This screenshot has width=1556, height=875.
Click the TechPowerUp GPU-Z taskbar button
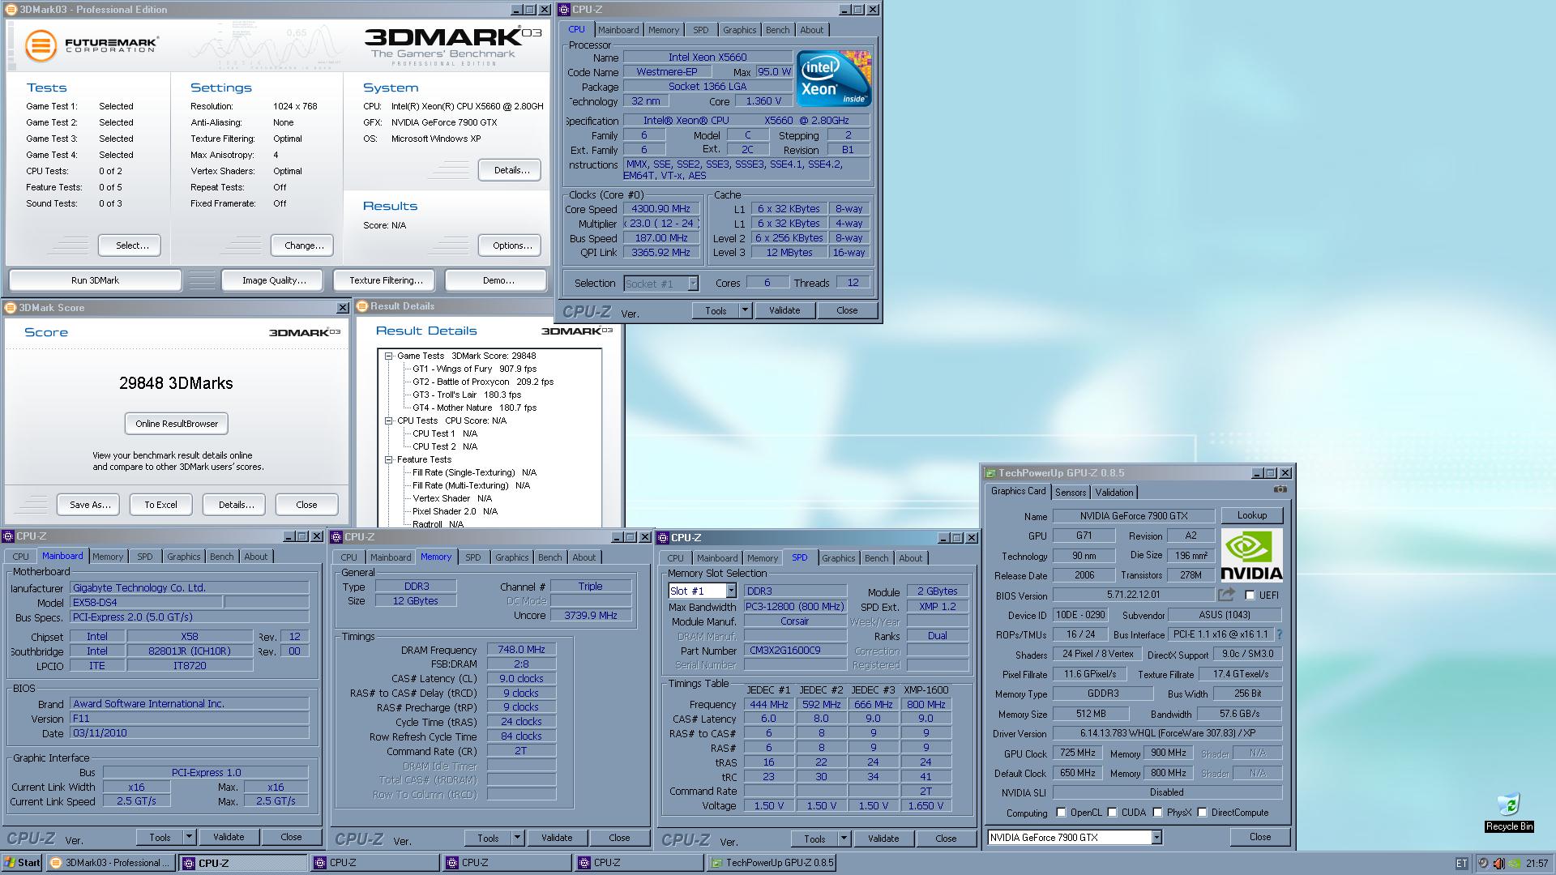click(772, 863)
